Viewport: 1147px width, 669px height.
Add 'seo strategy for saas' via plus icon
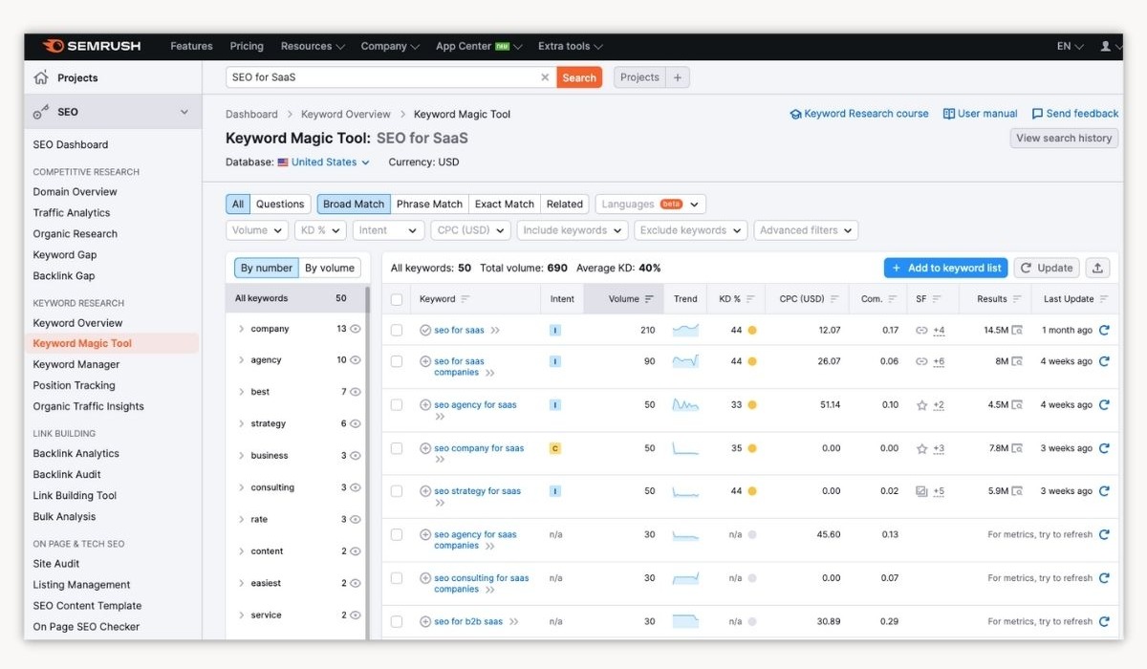coord(425,491)
